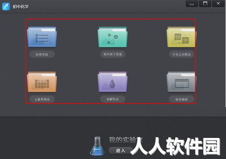Click the 初中化学 app logo icon
This screenshot has height=159, width=226.
[6, 6]
